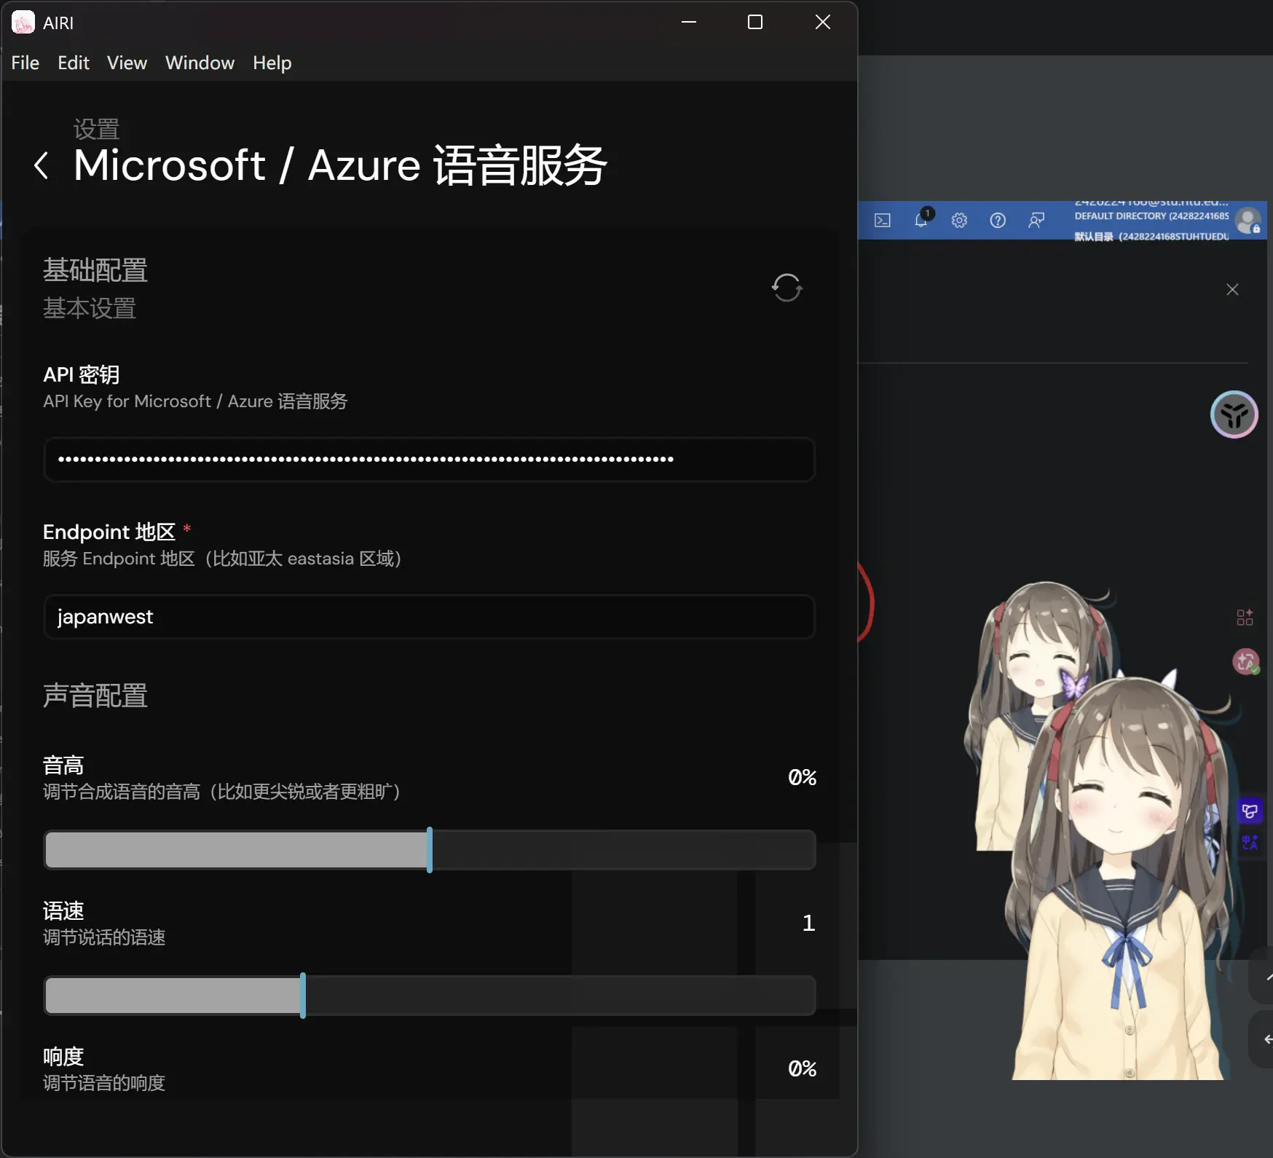This screenshot has width=1273, height=1158.
Task: Click the 音高 value "0%"
Action: [803, 777]
